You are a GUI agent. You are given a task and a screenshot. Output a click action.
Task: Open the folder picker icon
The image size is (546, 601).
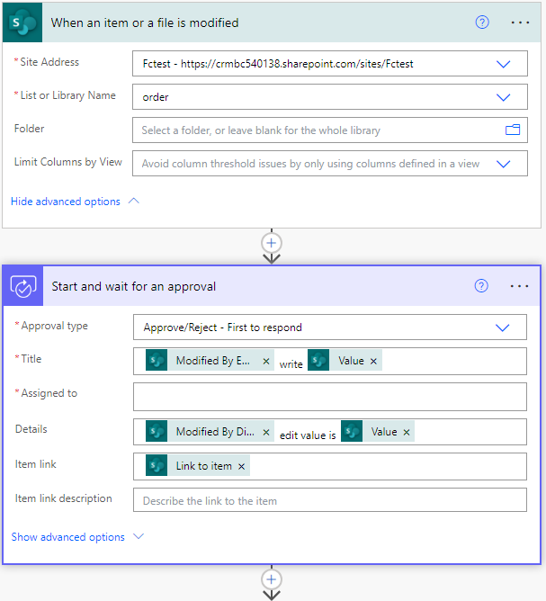pos(513,130)
